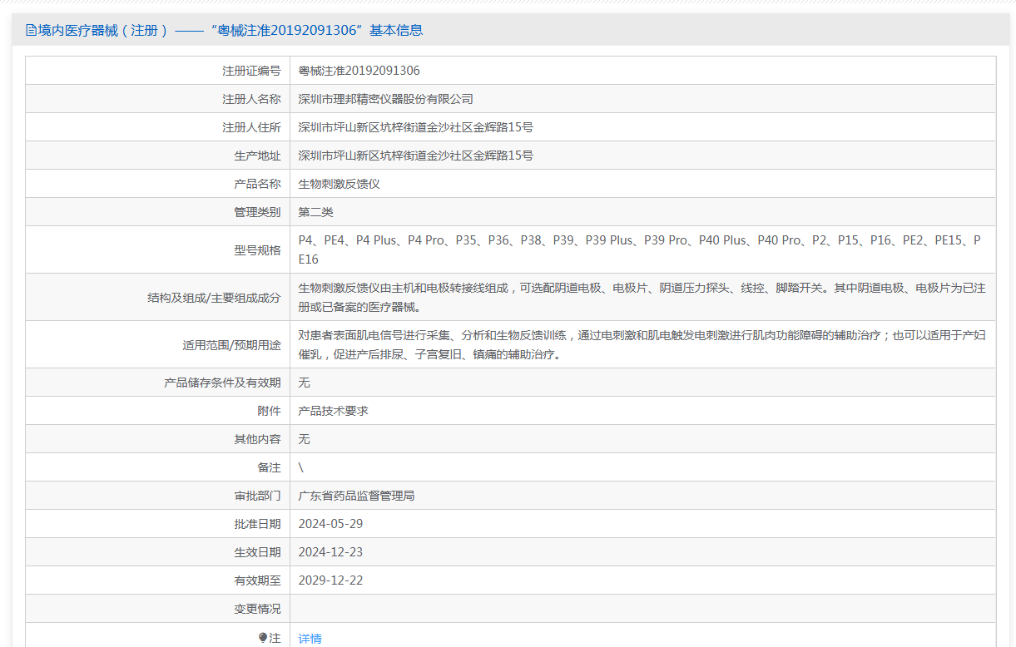Click the 无 value in the 其他内容 row
Image resolution: width=1016 pixels, height=647 pixels.
tap(304, 439)
